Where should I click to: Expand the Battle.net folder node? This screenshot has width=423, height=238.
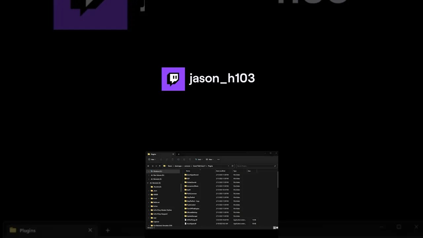[148, 202]
